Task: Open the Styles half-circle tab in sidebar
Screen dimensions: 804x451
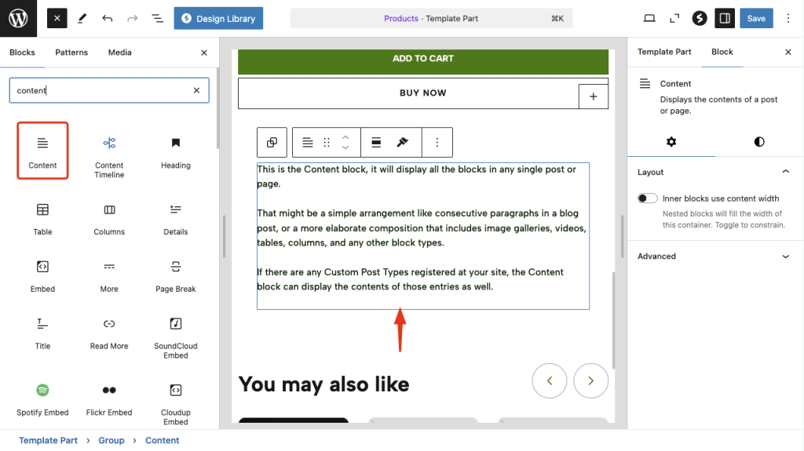Action: (x=758, y=142)
